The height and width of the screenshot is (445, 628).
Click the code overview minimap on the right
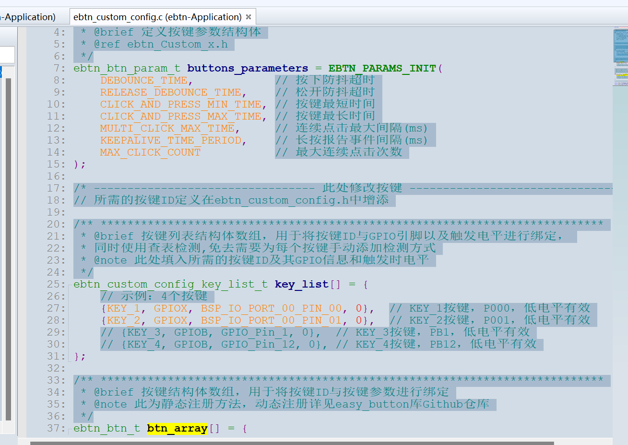coord(620,58)
